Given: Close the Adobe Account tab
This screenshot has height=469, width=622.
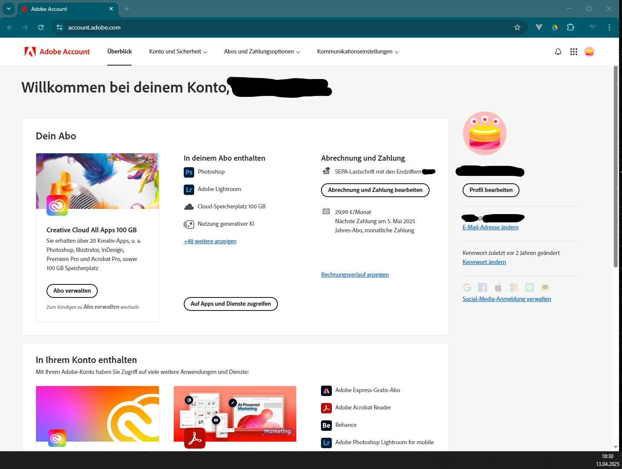Looking at the screenshot, I should click(111, 9).
